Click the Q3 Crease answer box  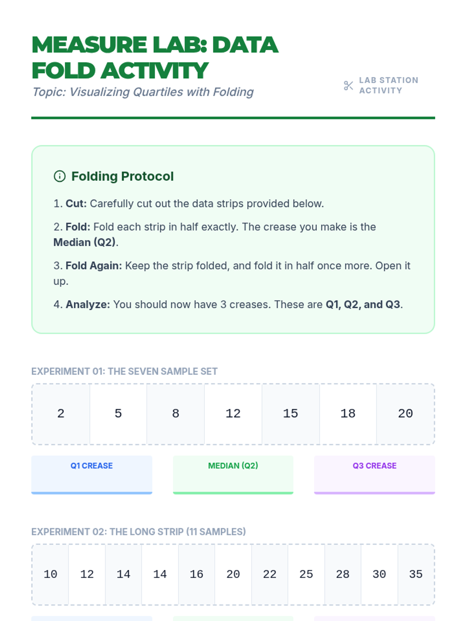(374, 475)
